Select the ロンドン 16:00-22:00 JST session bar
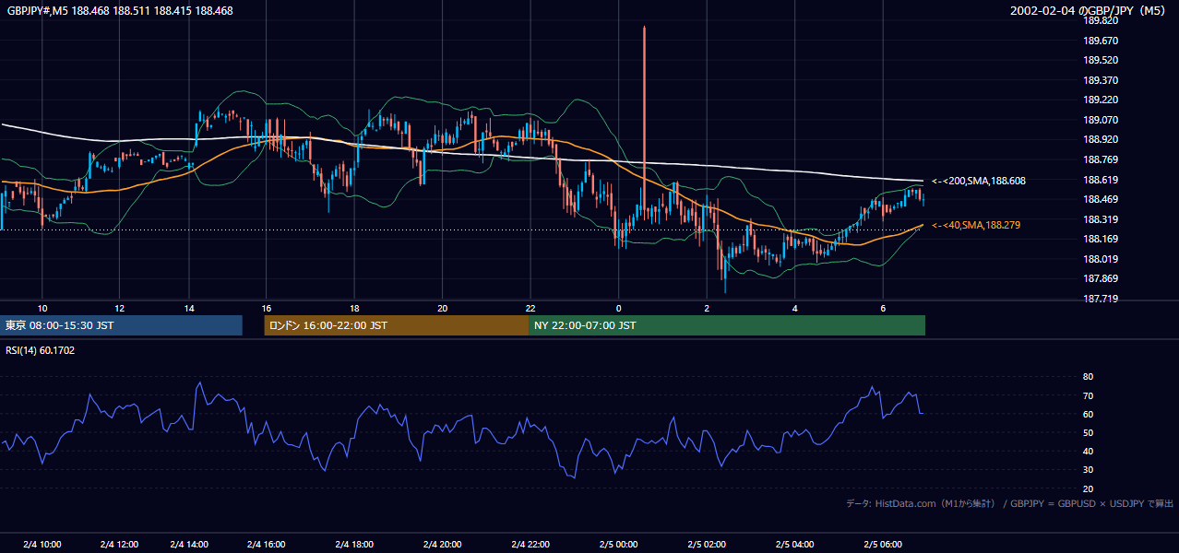Image resolution: width=1179 pixels, height=553 pixels. 397,325
